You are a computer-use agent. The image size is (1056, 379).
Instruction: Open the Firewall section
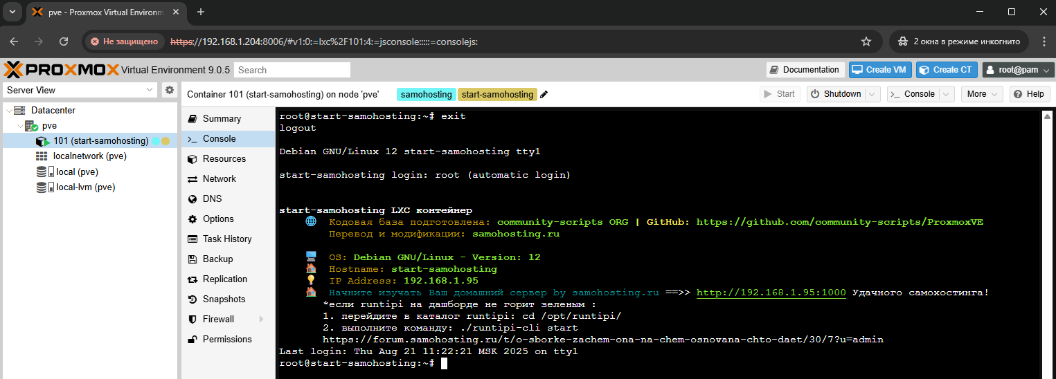click(218, 319)
